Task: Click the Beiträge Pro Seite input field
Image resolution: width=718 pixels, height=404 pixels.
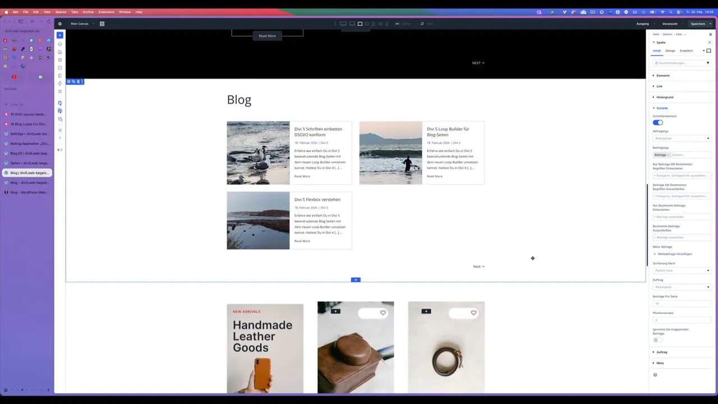Action: pos(682,304)
